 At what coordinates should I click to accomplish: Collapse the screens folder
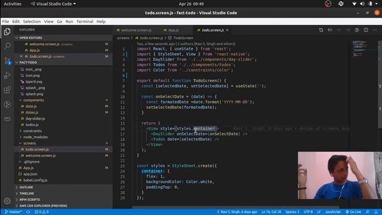[x=29, y=143]
